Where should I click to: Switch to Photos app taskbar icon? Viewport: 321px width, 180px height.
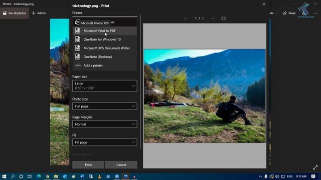(x=125, y=176)
